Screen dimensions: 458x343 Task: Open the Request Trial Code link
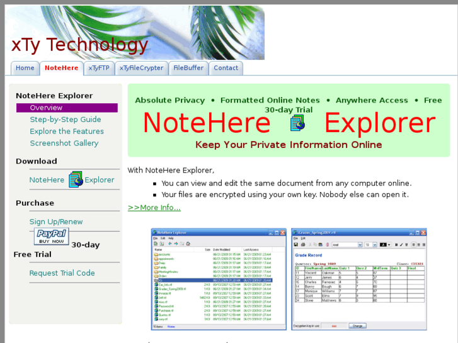[62, 273]
